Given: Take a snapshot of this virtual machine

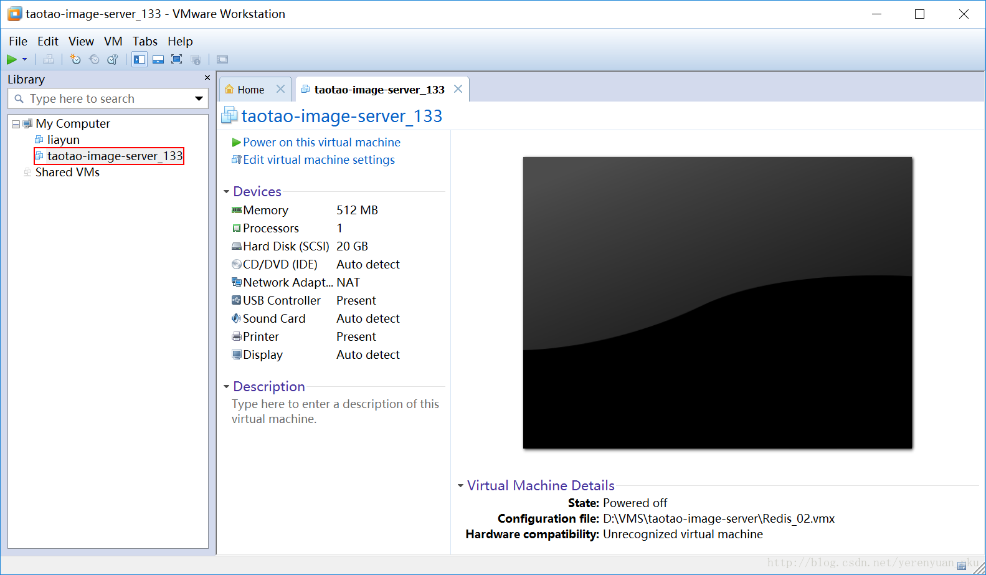Looking at the screenshot, I should click(x=75, y=60).
